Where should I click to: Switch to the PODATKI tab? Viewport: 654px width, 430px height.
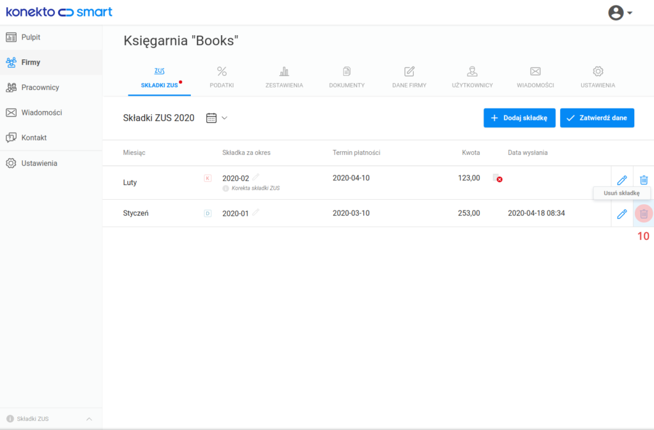[x=222, y=77]
